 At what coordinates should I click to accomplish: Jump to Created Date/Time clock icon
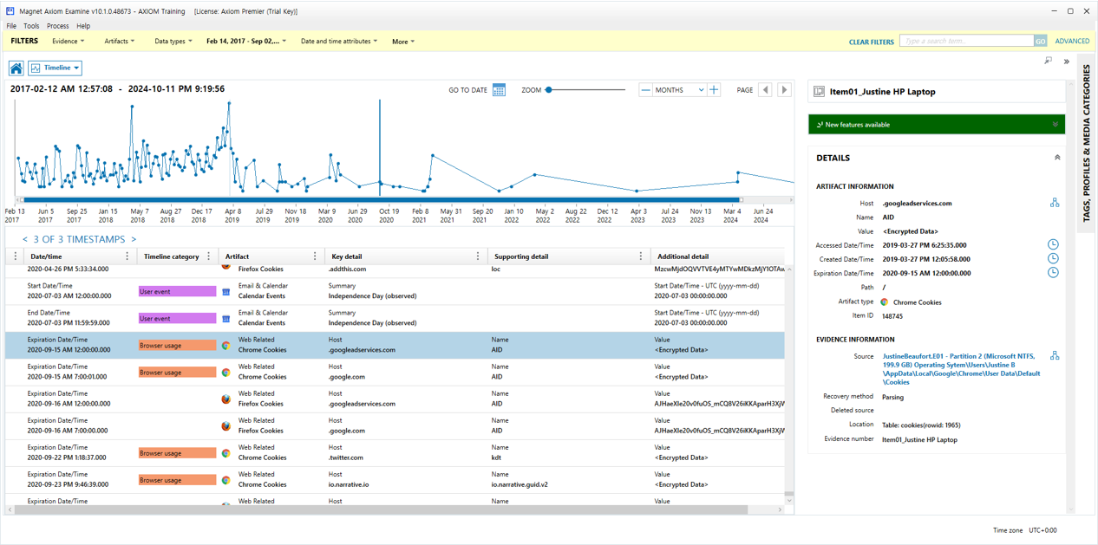click(1053, 259)
